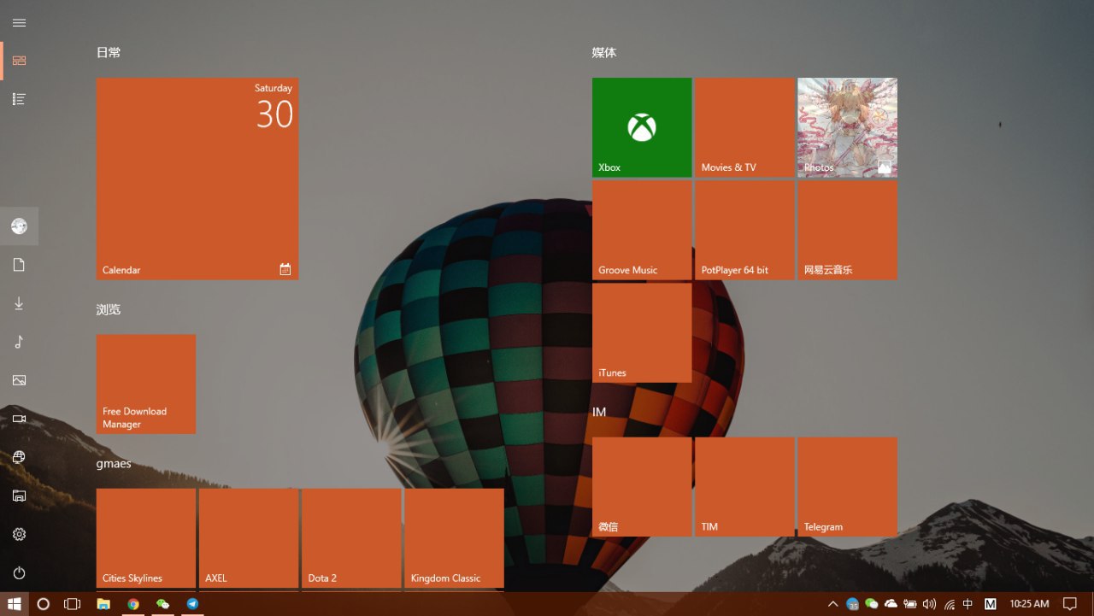Open the Photos tile thumbnail
Image resolution: width=1094 pixels, height=616 pixels.
click(847, 127)
